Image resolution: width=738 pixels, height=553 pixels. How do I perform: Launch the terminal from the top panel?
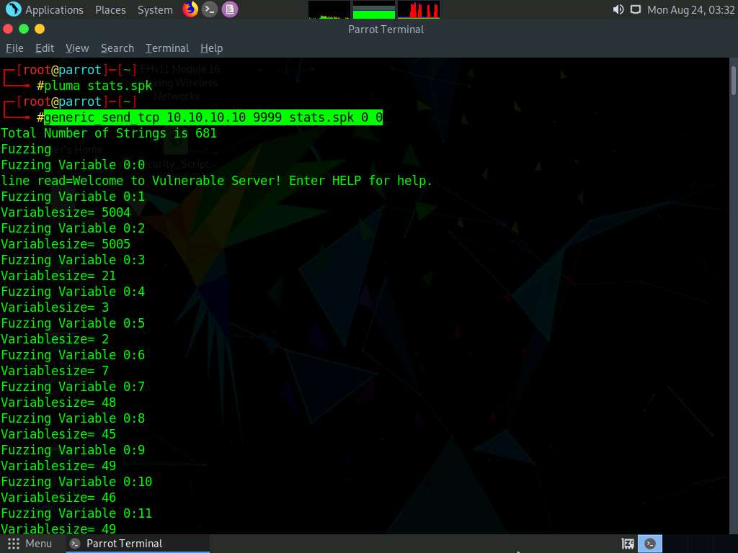coord(210,9)
